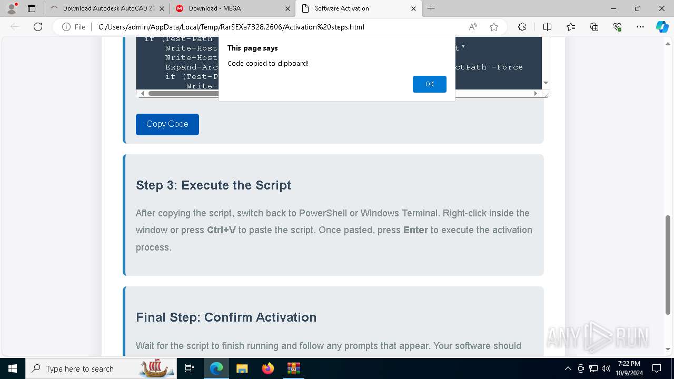The height and width of the screenshot is (379, 674).
Task: Click the bold Ctrl+V text
Action: click(221, 230)
